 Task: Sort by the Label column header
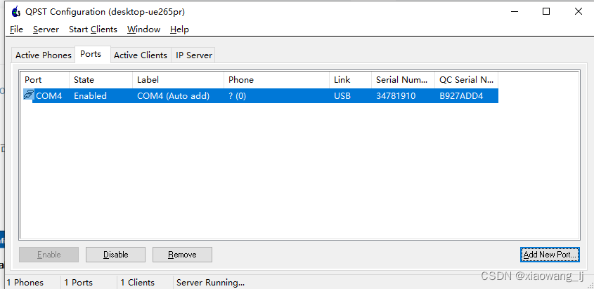pyautogui.click(x=178, y=80)
